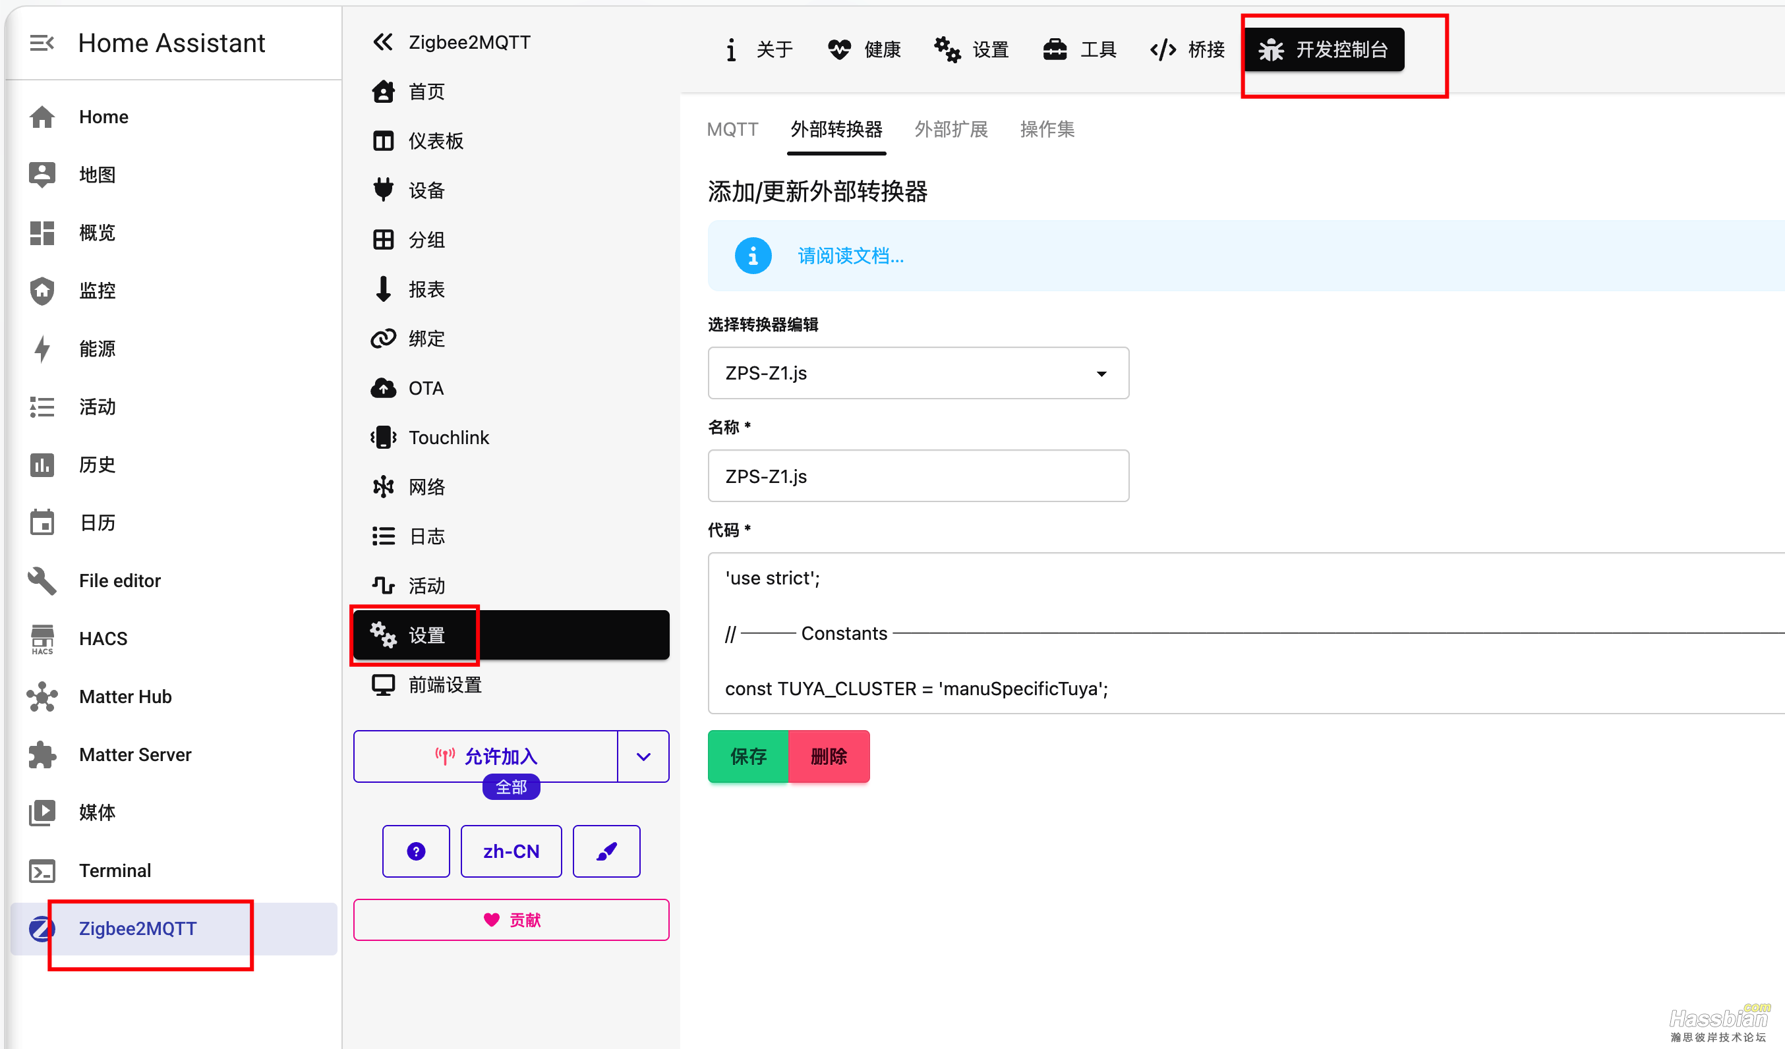Open Touchlink page

pos(511,438)
